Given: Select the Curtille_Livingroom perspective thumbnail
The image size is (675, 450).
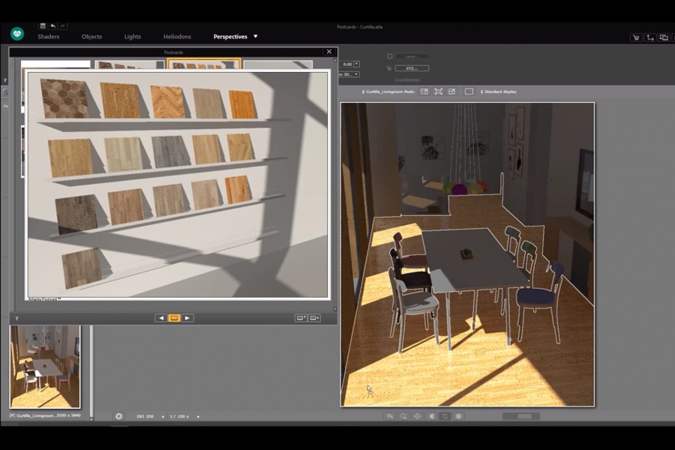Looking at the screenshot, I should [x=45, y=367].
